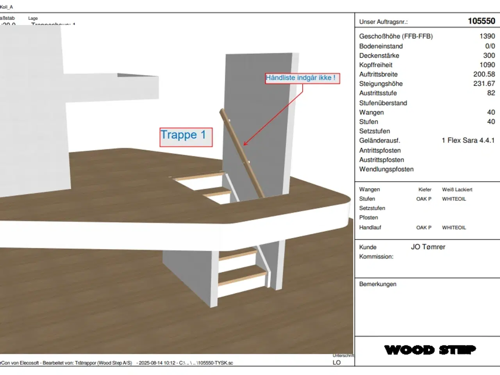
Task: Click the Deckenstärke value 300
Action: (x=489, y=55)
